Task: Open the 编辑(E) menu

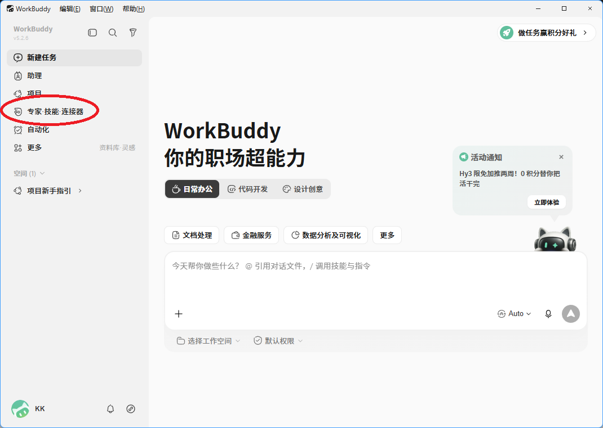Action: pos(70,9)
